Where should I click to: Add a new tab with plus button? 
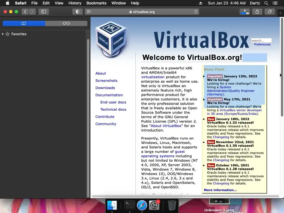280,13
